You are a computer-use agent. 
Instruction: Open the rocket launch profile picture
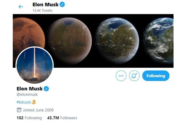(35, 65)
